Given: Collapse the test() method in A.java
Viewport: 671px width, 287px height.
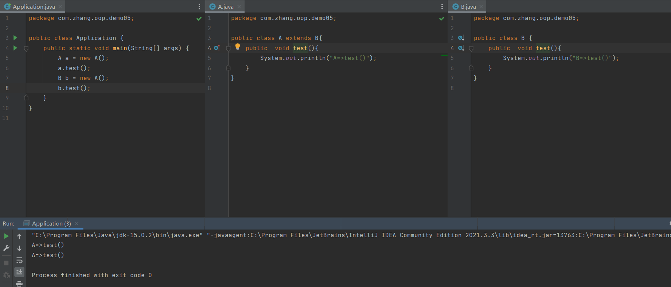Looking at the screenshot, I should (228, 48).
